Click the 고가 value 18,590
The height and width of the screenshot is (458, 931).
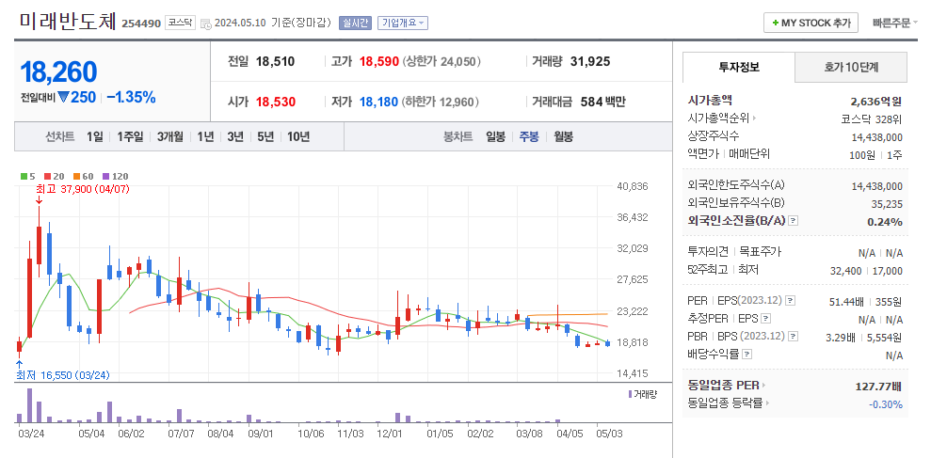tap(378, 61)
